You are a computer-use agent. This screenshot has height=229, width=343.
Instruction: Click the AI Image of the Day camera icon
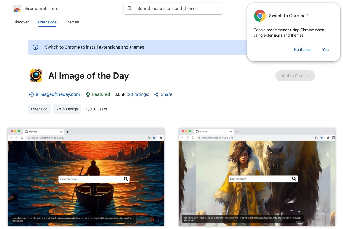[36, 76]
